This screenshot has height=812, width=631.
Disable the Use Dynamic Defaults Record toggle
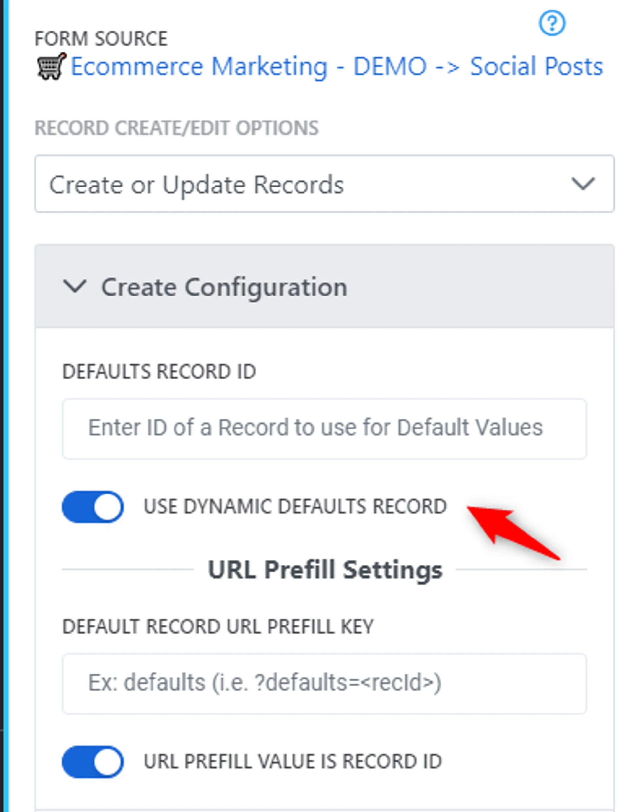pos(93,506)
